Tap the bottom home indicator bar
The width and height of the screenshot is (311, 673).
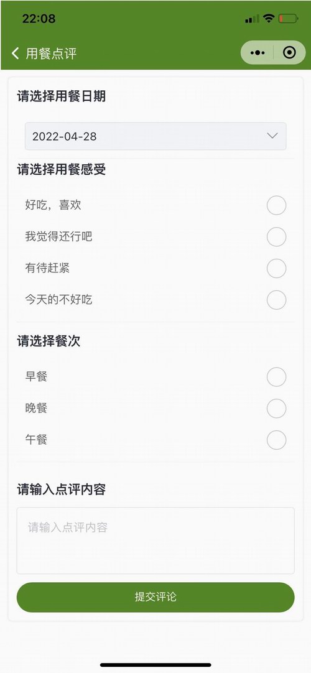pyautogui.click(x=155, y=665)
